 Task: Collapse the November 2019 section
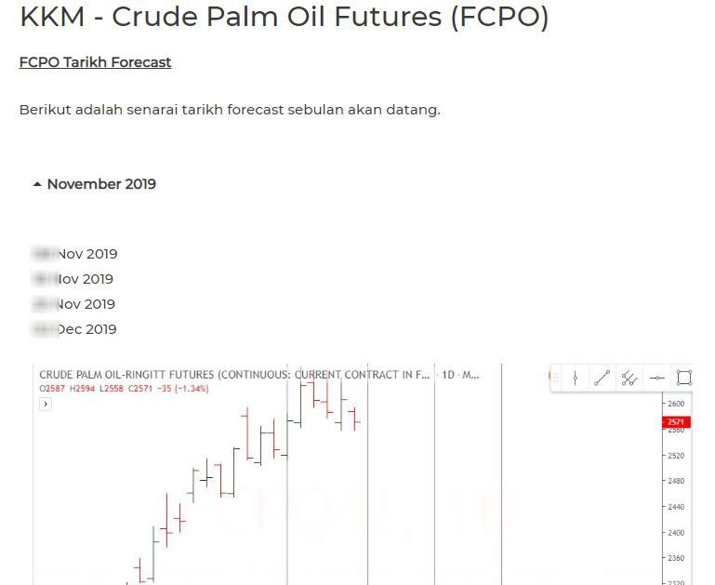[94, 184]
